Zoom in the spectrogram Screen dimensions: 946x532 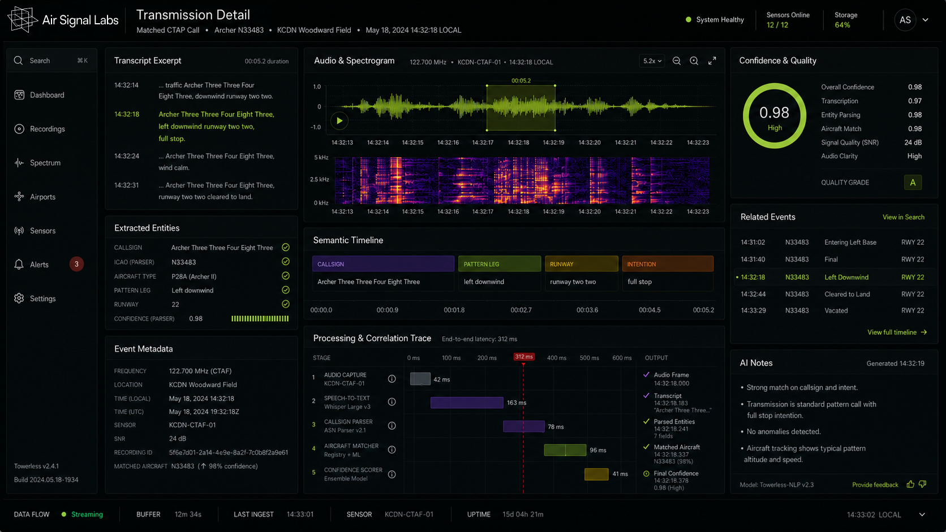pyautogui.click(x=694, y=61)
